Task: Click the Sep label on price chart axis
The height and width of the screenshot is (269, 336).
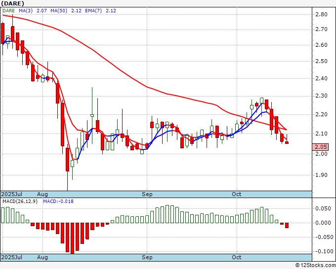Action: coord(147,194)
